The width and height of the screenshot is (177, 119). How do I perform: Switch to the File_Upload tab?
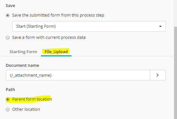[x=56, y=52]
